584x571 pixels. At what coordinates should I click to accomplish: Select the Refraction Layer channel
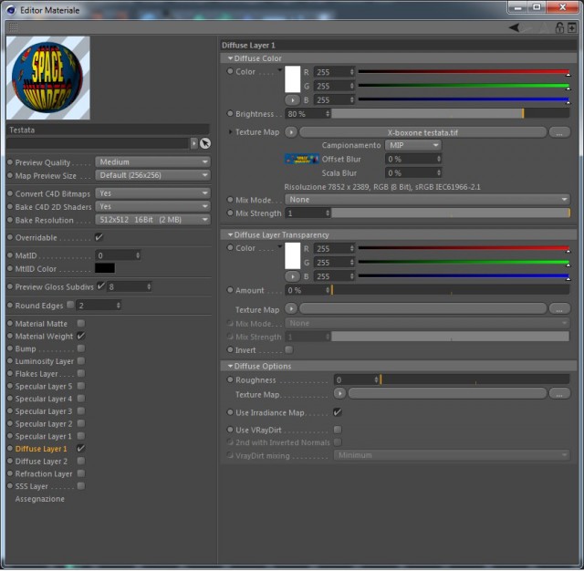coord(44,473)
